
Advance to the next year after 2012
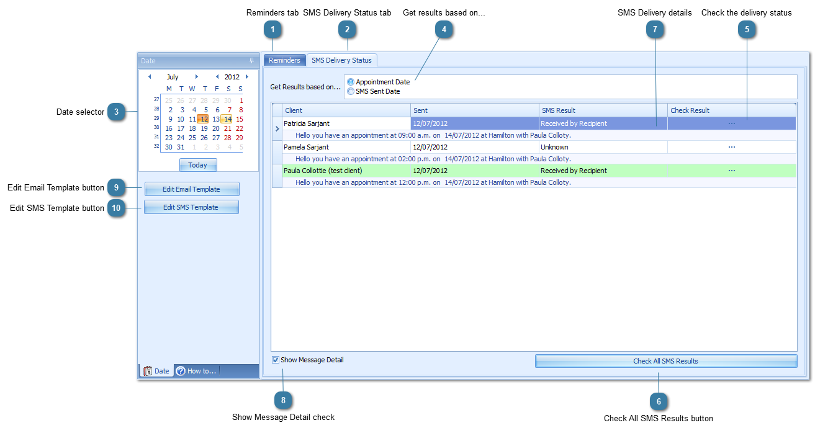247,77
